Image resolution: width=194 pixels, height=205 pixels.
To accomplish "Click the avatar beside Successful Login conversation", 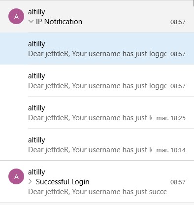I will pos(16,176).
